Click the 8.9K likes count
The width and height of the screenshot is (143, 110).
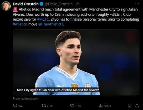(78, 106)
